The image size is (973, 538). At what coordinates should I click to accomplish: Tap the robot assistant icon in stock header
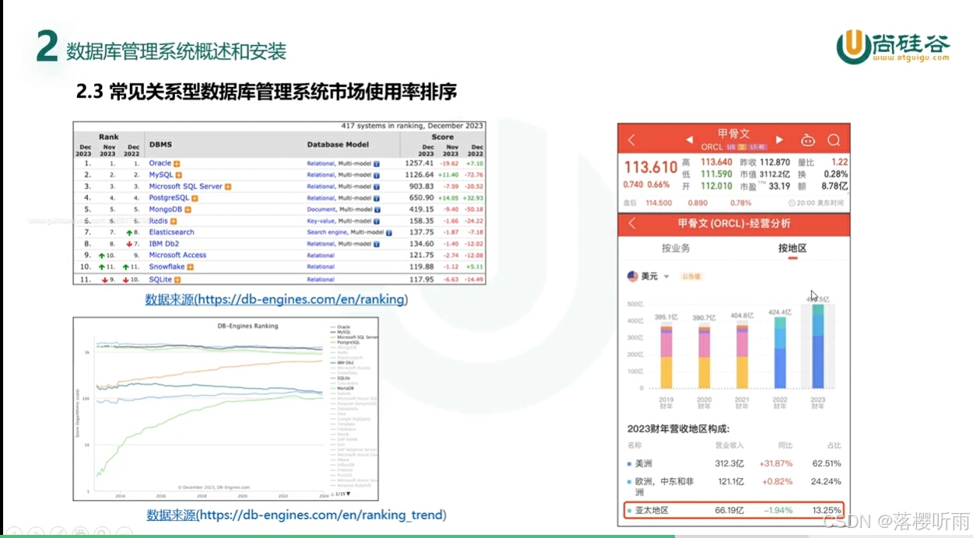(808, 140)
